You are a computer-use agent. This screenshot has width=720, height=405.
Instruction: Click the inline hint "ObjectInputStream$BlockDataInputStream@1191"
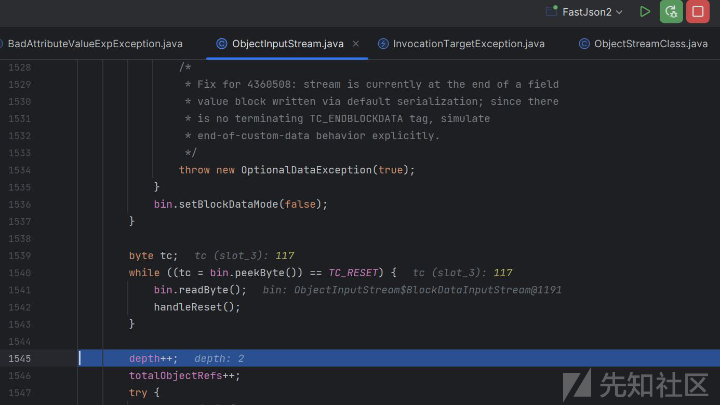tap(428, 290)
